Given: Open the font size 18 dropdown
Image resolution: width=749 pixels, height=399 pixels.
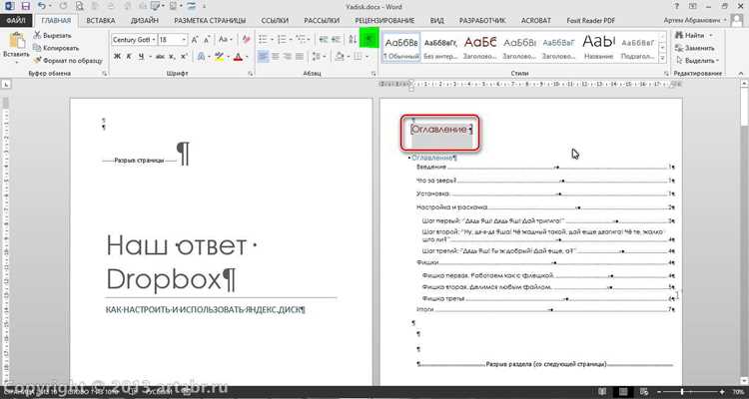Looking at the screenshot, I should 184,40.
